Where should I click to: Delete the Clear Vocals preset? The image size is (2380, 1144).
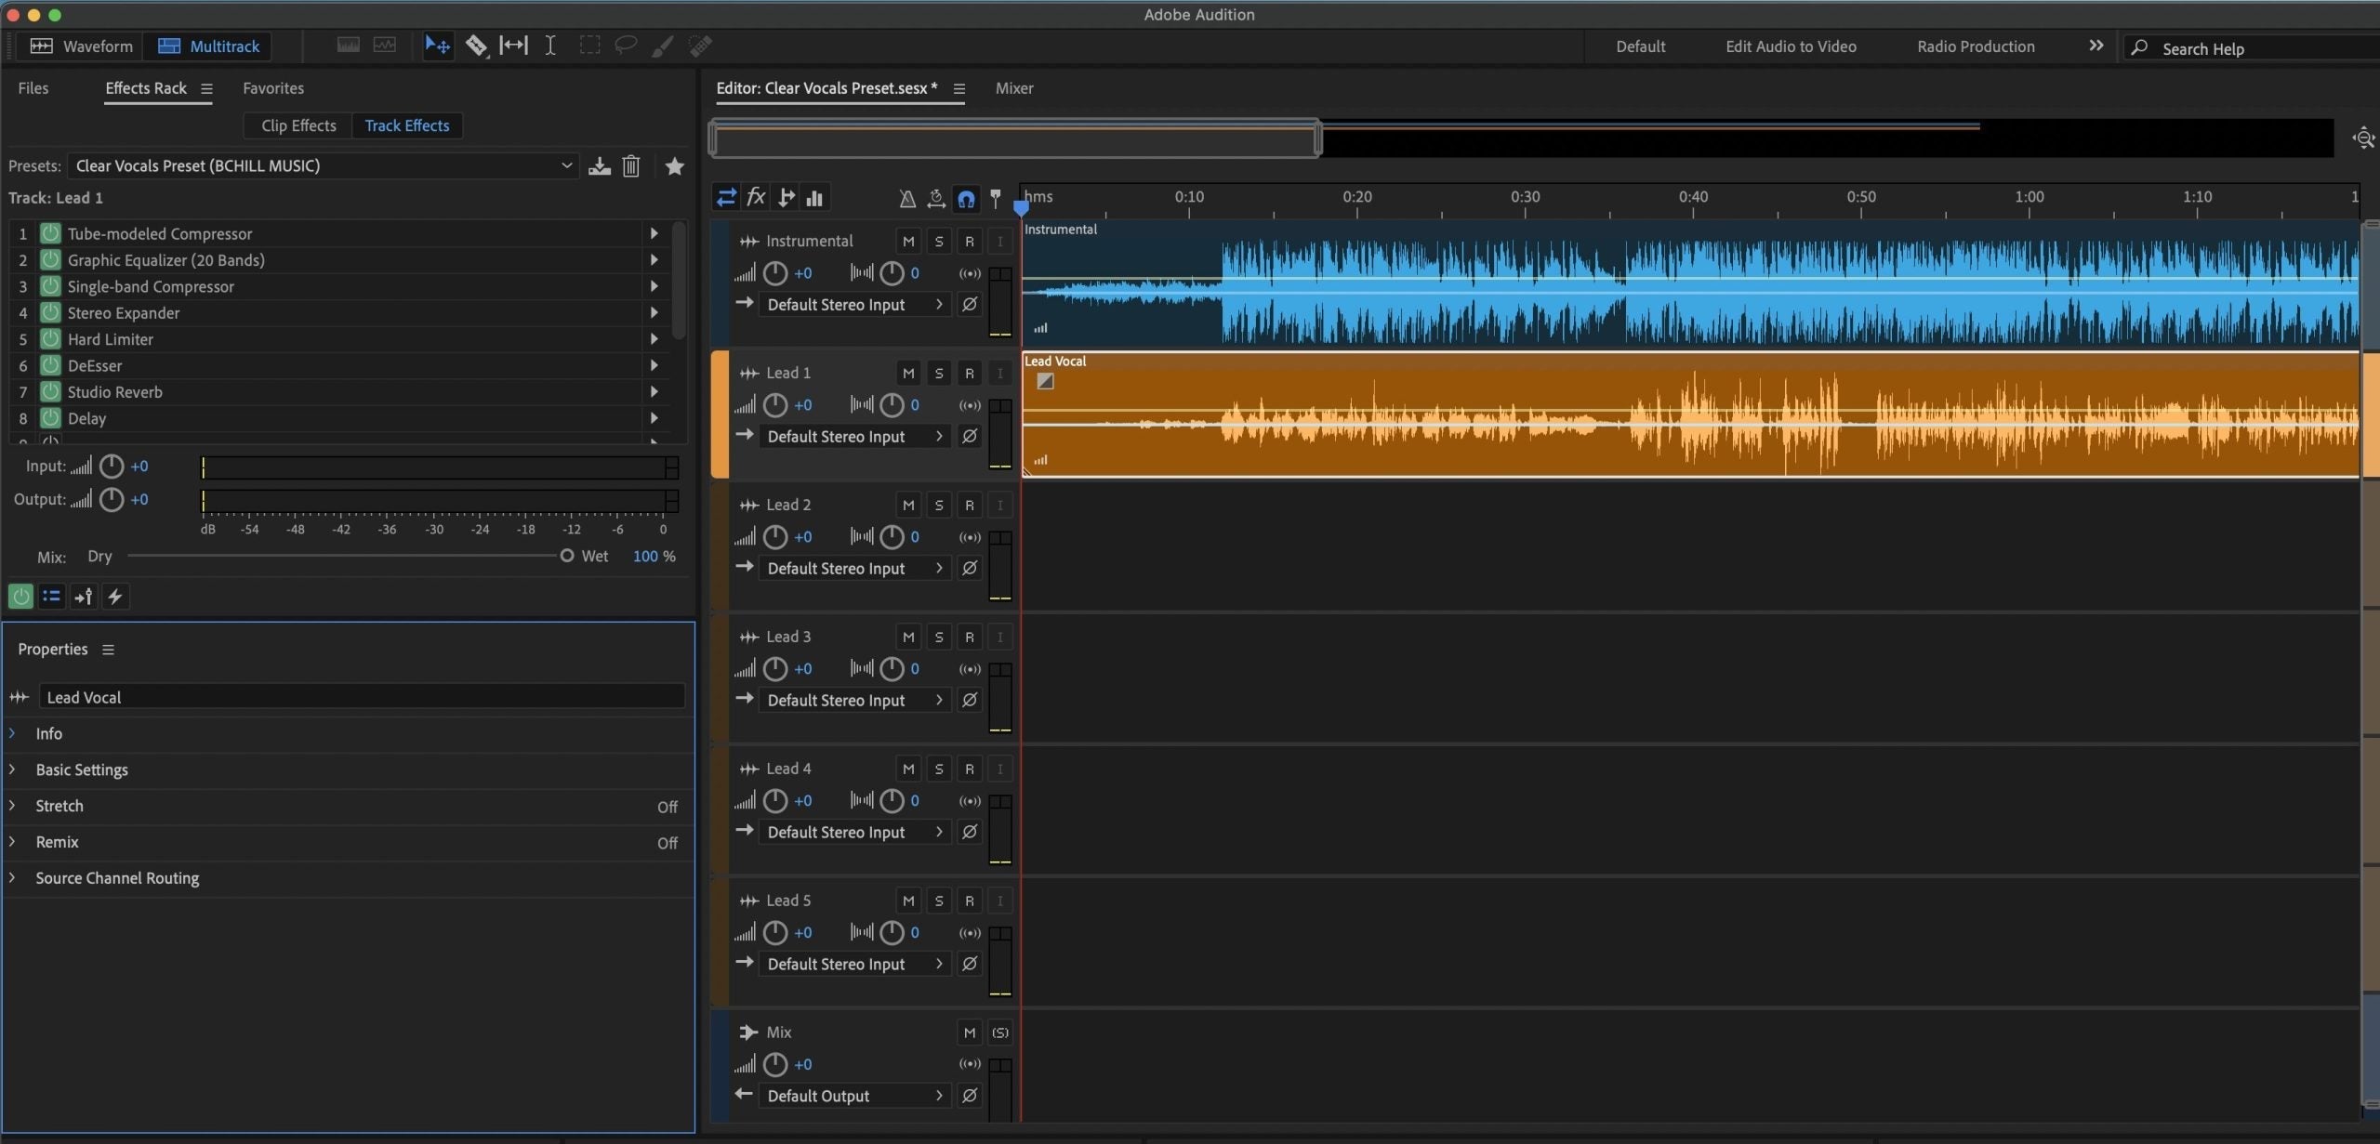(x=631, y=165)
